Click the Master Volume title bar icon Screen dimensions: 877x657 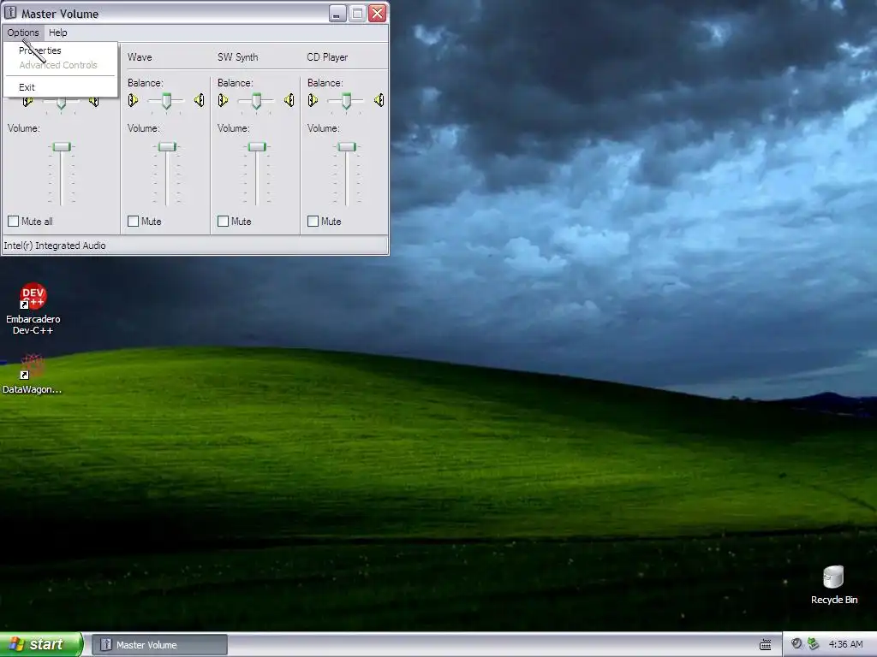pyautogui.click(x=10, y=12)
